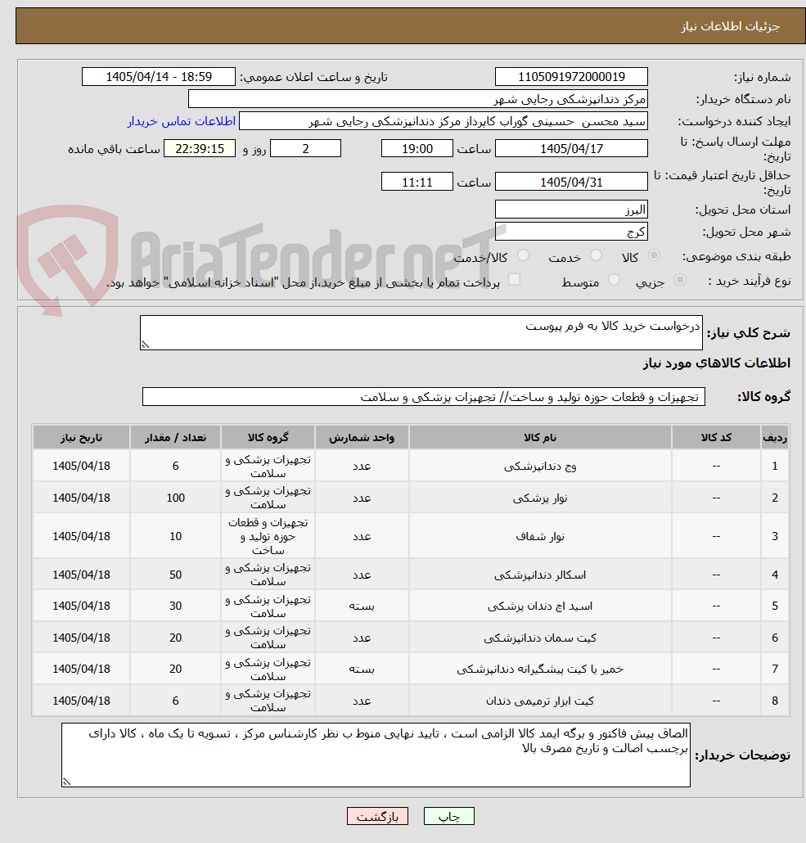806x843 pixels.
Task: Click the public announcement date field 1405/04/14
Action: click(x=159, y=77)
